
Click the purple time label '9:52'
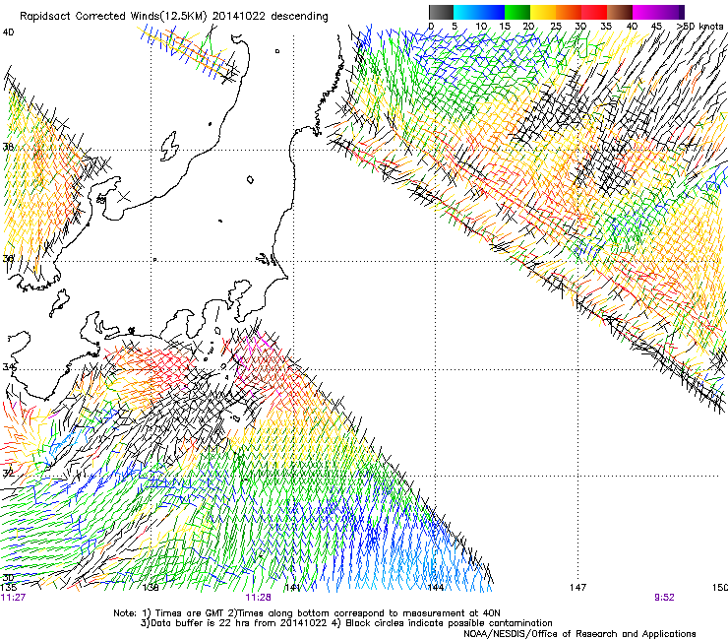pyautogui.click(x=664, y=598)
